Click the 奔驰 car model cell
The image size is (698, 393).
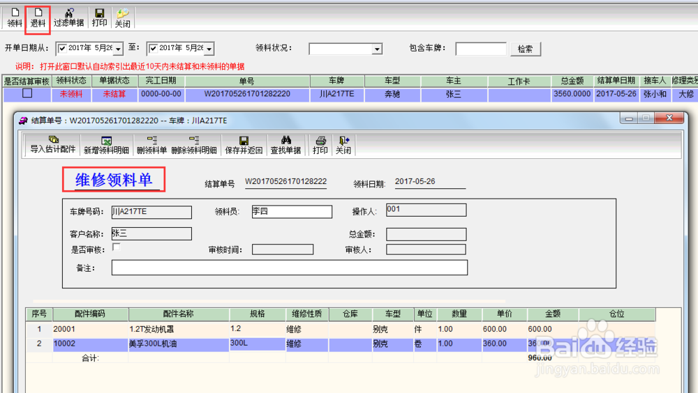tap(392, 94)
